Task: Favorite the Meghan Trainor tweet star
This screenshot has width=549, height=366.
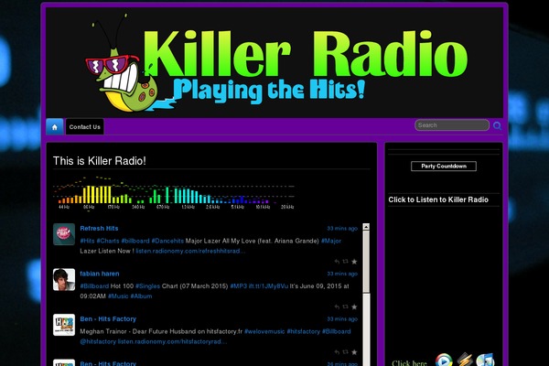Action: [354, 352]
